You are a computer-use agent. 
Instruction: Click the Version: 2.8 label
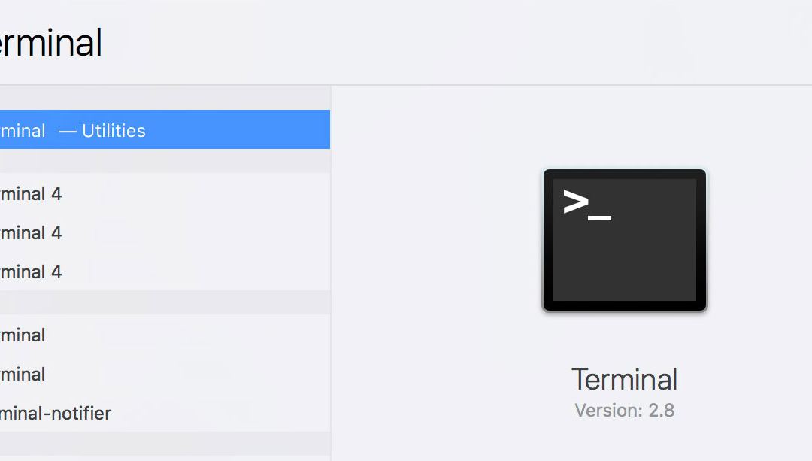point(624,411)
